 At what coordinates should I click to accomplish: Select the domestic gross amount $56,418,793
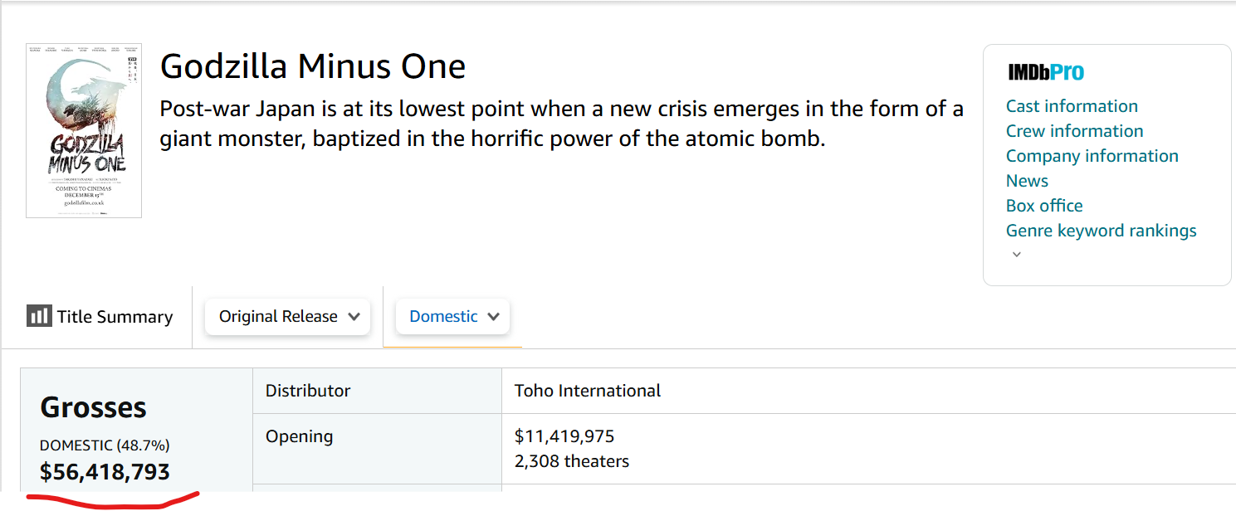tap(105, 472)
